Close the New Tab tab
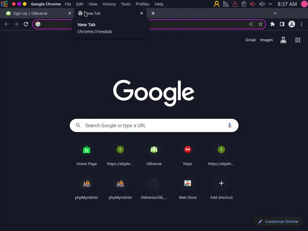Viewport: 308px width, 231px height. (142, 13)
